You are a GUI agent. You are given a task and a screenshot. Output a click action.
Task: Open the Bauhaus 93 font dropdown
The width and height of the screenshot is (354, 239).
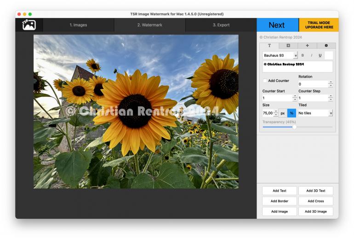click(280, 55)
